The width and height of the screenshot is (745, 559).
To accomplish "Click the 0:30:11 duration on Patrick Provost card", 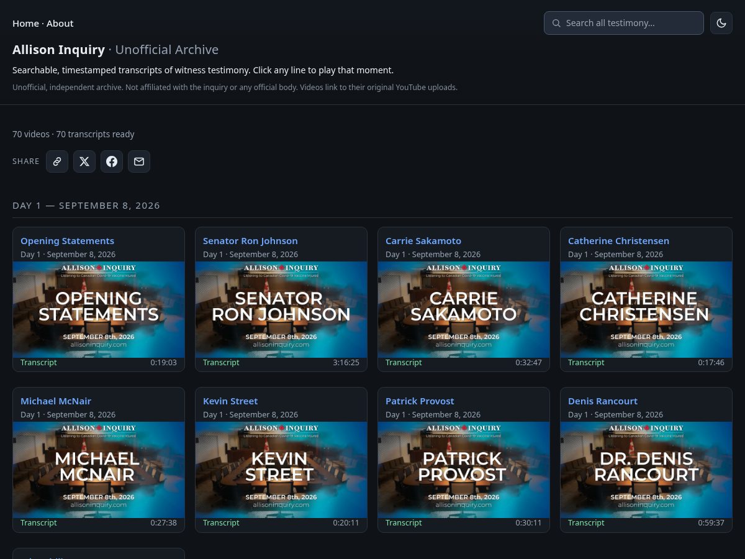I will 528,523.
